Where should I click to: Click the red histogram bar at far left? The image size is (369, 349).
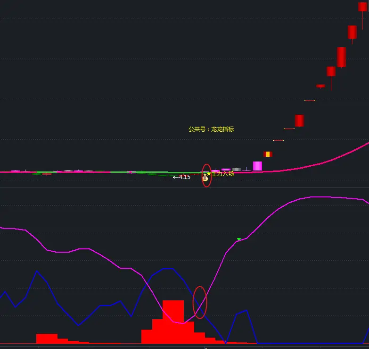pos(47,338)
